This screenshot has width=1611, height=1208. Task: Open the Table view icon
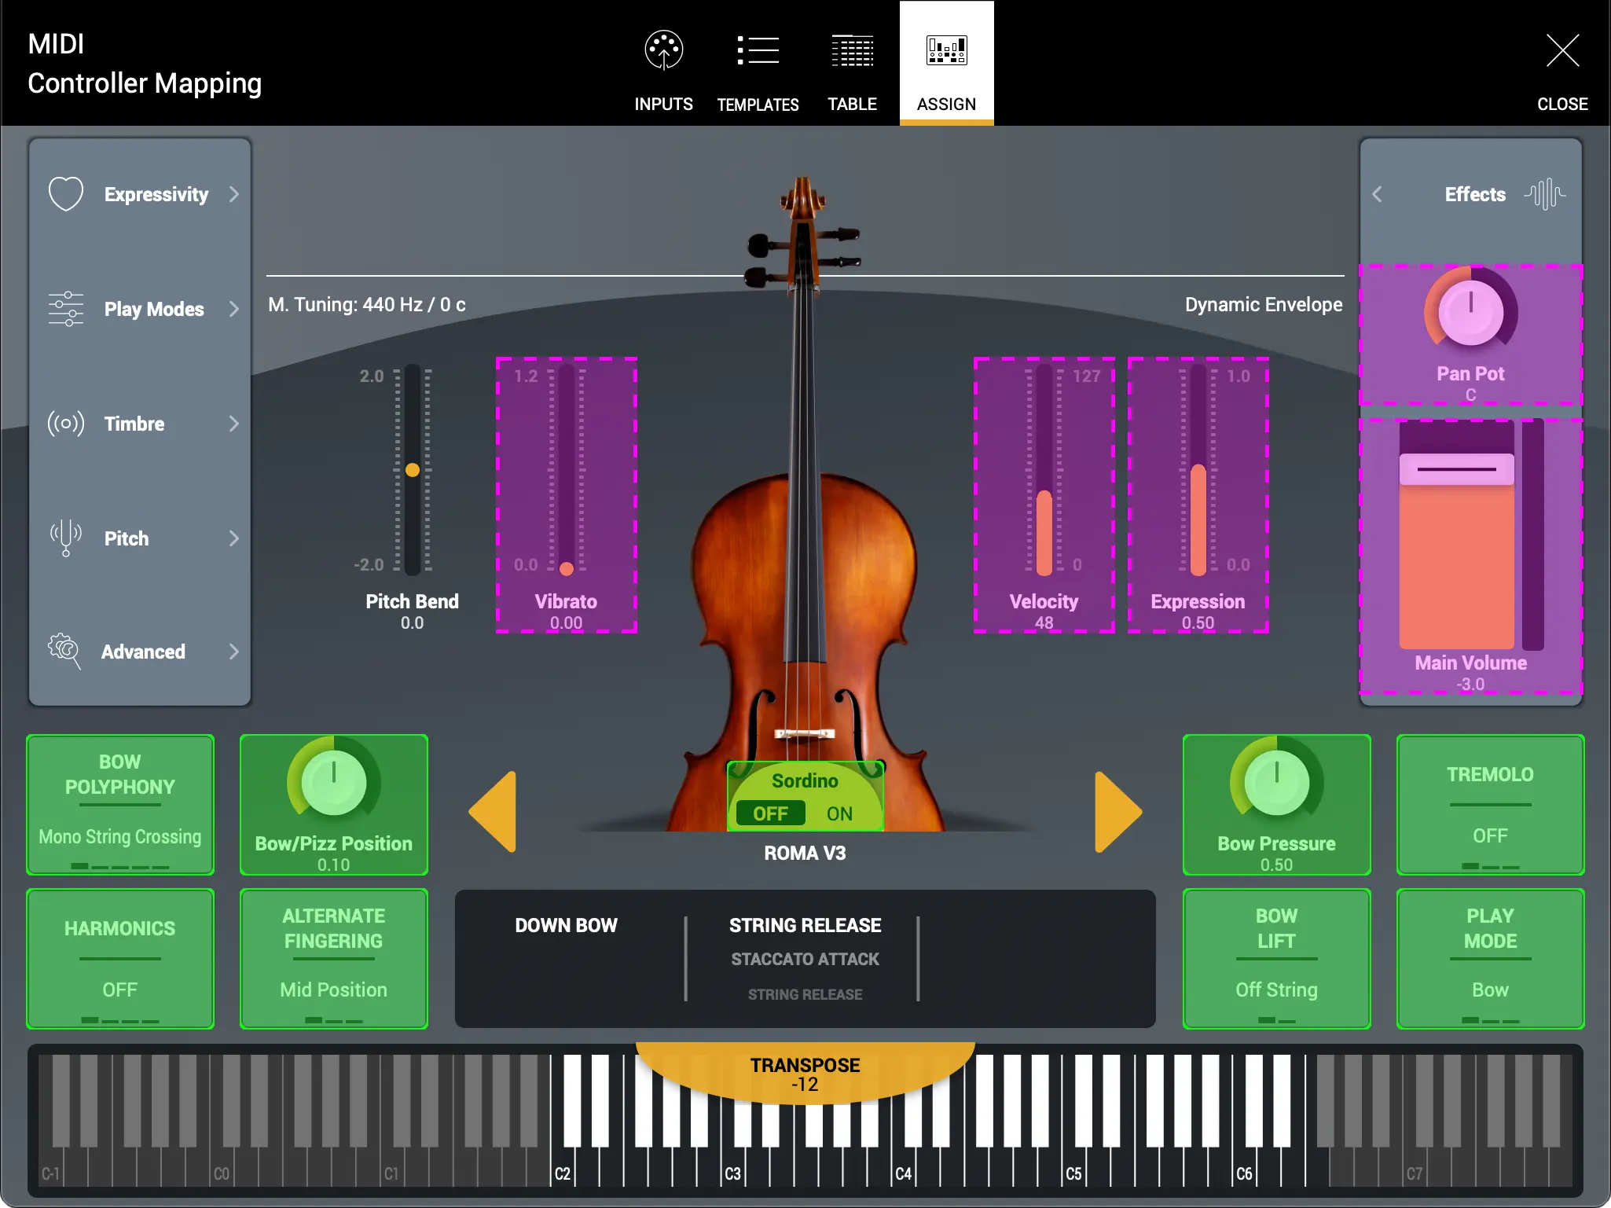(x=852, y=50)
